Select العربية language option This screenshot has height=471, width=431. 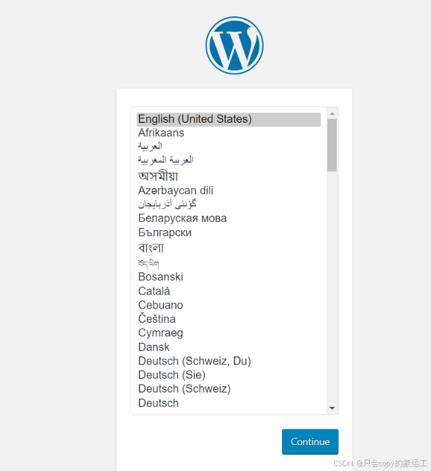(228, 146)
